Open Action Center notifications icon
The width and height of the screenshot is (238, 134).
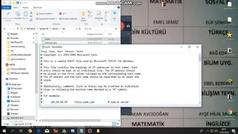click(234, 131)
